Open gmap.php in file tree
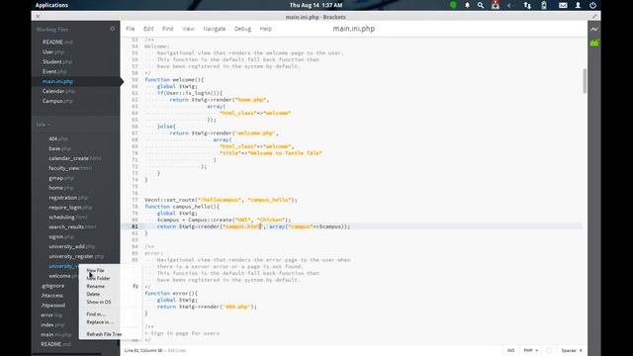This screenshot has width=633, height=356. click(x=61, y=178)
